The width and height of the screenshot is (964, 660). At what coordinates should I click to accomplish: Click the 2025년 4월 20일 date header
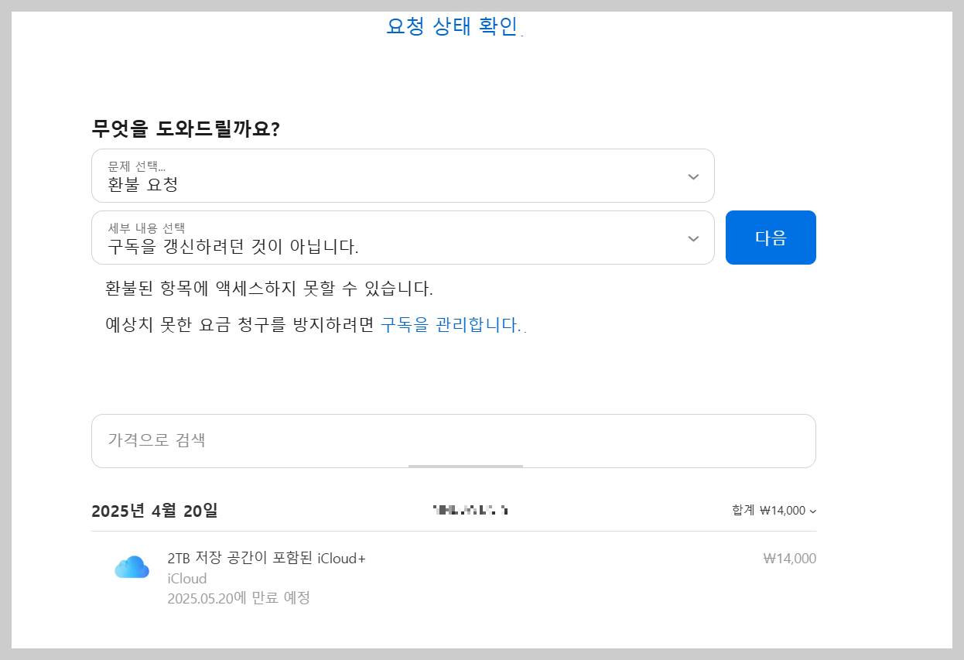155,511
